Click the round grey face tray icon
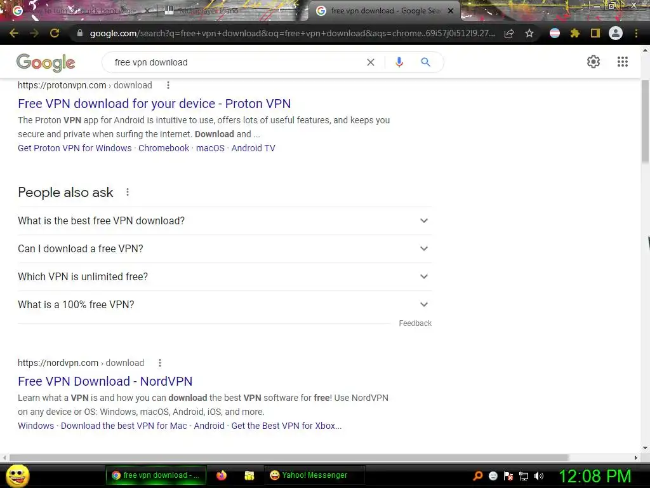This screenshot has height=488, width=650. (x=493, y=476)
